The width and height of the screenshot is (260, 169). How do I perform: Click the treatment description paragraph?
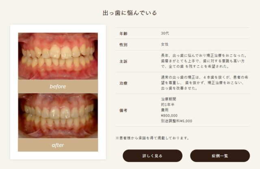coord(204,82)
